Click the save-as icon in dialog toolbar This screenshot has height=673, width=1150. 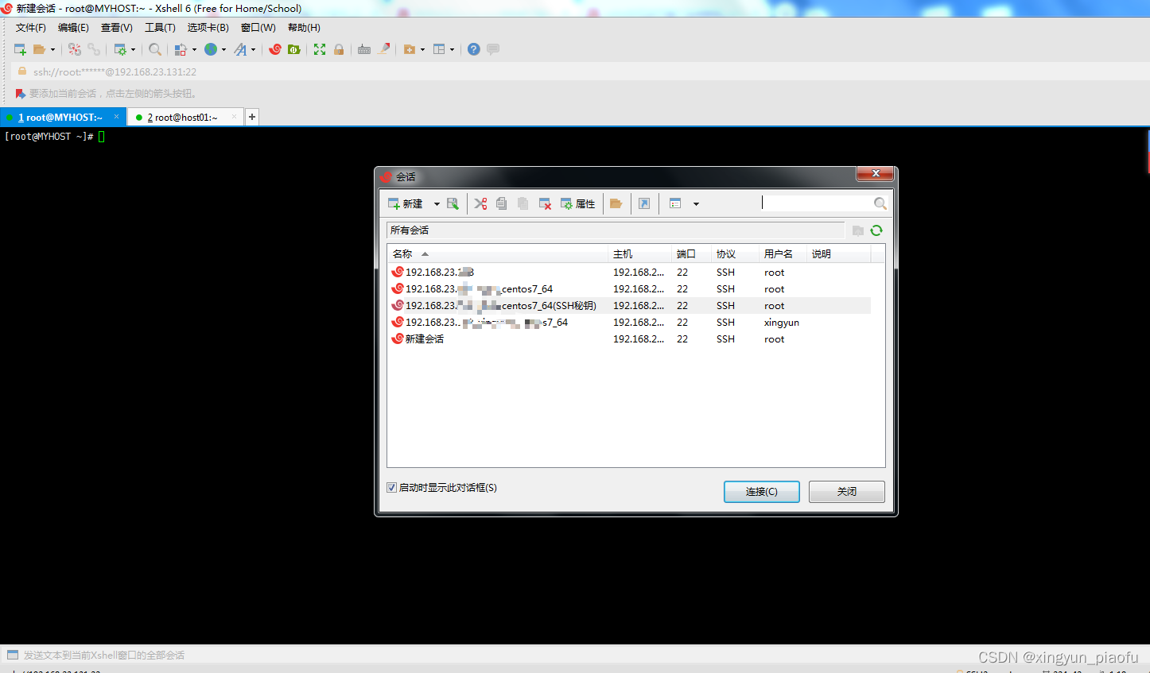453,204
